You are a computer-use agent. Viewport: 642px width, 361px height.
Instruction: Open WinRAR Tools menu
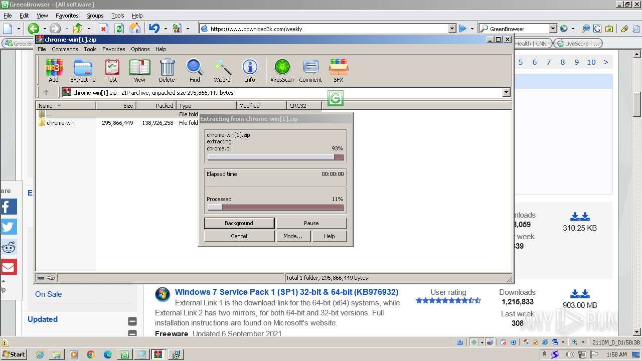90,49
